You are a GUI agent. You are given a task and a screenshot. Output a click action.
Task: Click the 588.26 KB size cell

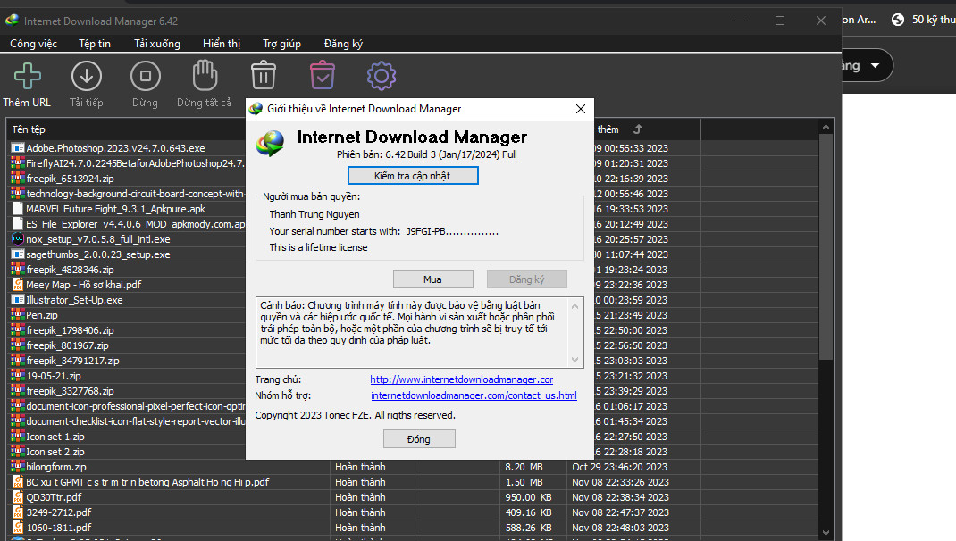tap(528, 528)
